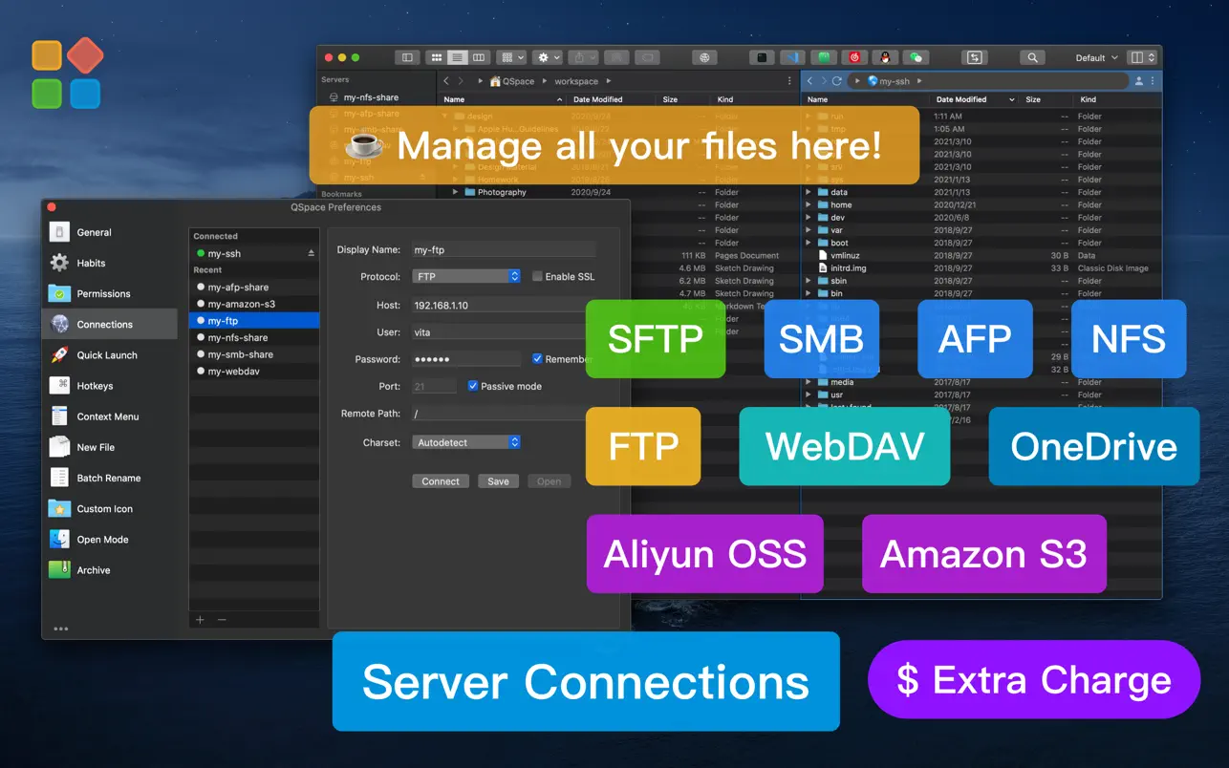Open the Protocol dropdown
1229x768 pixels.
[x=466, y=276]
